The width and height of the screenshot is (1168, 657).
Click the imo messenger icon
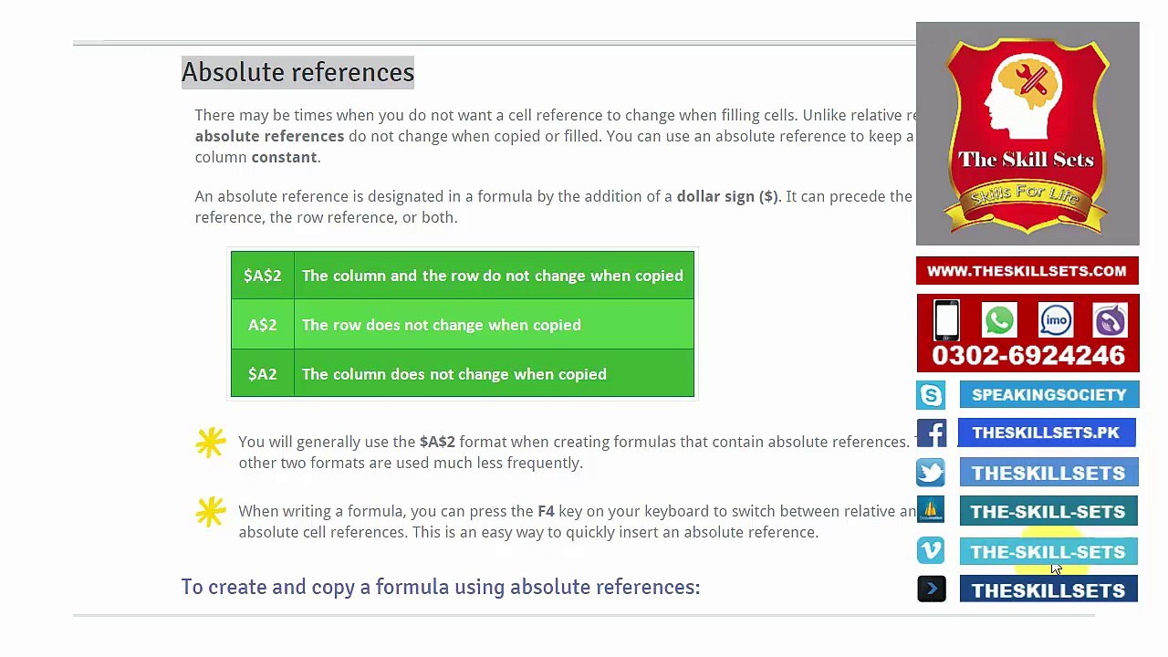coord(1056,320)
